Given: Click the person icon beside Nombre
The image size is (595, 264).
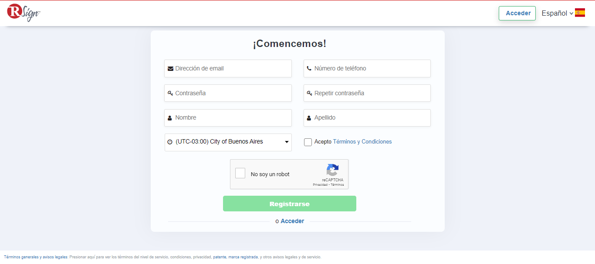Looking at the screenshot, I should tap(170, 118).
